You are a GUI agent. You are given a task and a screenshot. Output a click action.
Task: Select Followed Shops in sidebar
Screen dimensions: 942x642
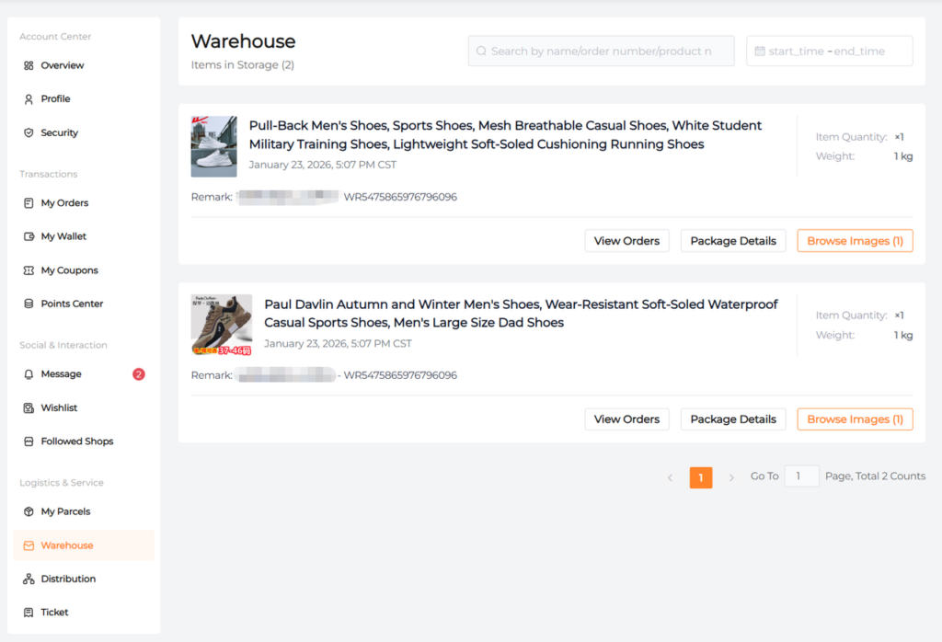click(x=76, y=441)
